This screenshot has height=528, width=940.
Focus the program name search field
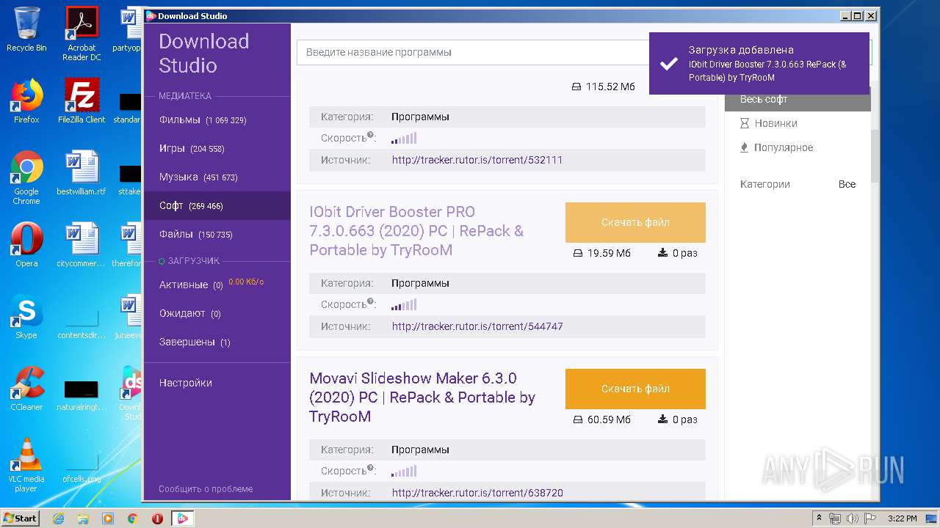(x=472, y=52)
